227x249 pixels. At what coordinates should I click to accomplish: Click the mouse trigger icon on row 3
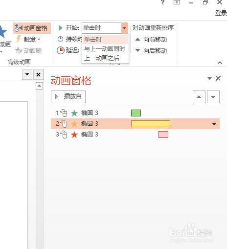pyautogui.click(x=64, y=135)
